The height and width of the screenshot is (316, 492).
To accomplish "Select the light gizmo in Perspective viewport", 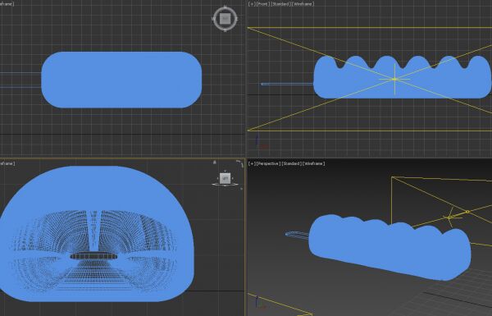I will coord(449,217).
